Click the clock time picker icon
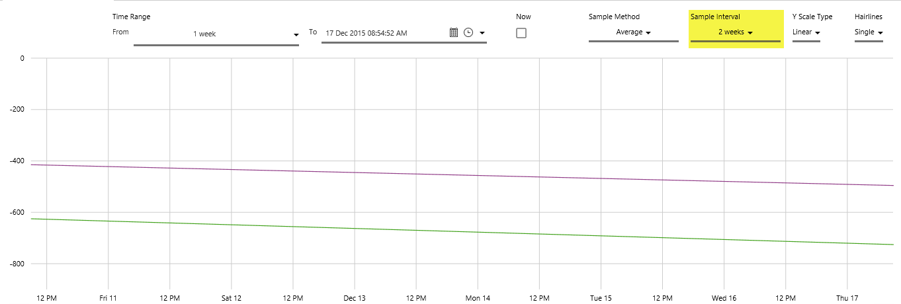This screenshot has width=901, height=304. (x=468, y=32)
